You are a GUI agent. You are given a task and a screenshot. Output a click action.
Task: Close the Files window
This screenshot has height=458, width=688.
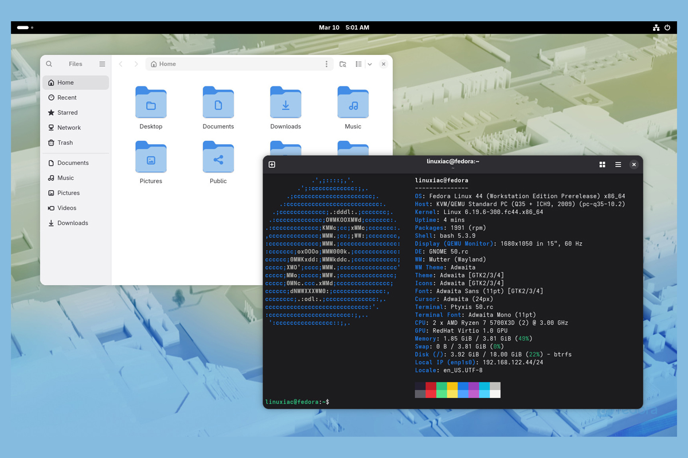click(384, 64)
